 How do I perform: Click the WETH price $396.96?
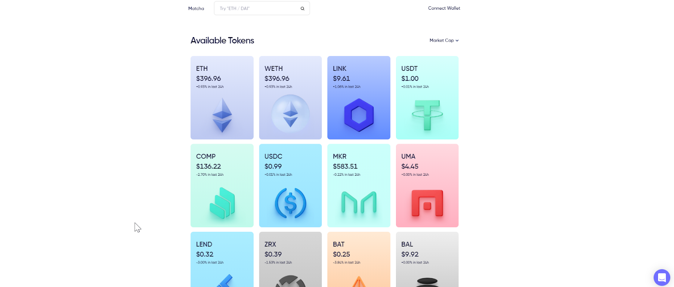tap(277, 78)
